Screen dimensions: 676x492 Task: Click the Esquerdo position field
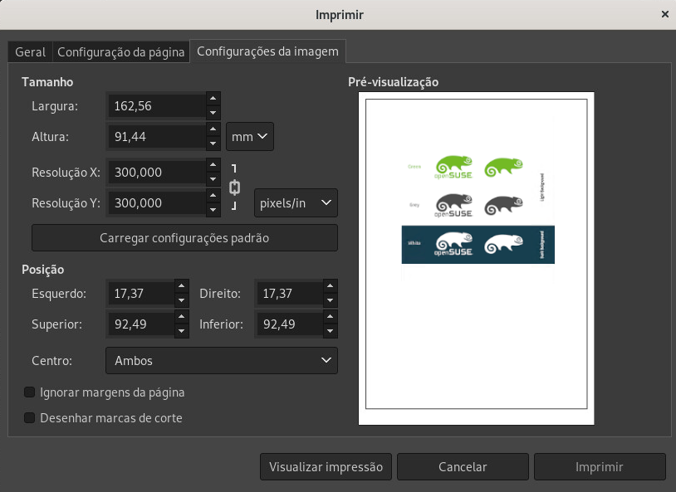(x=140, y=294)
